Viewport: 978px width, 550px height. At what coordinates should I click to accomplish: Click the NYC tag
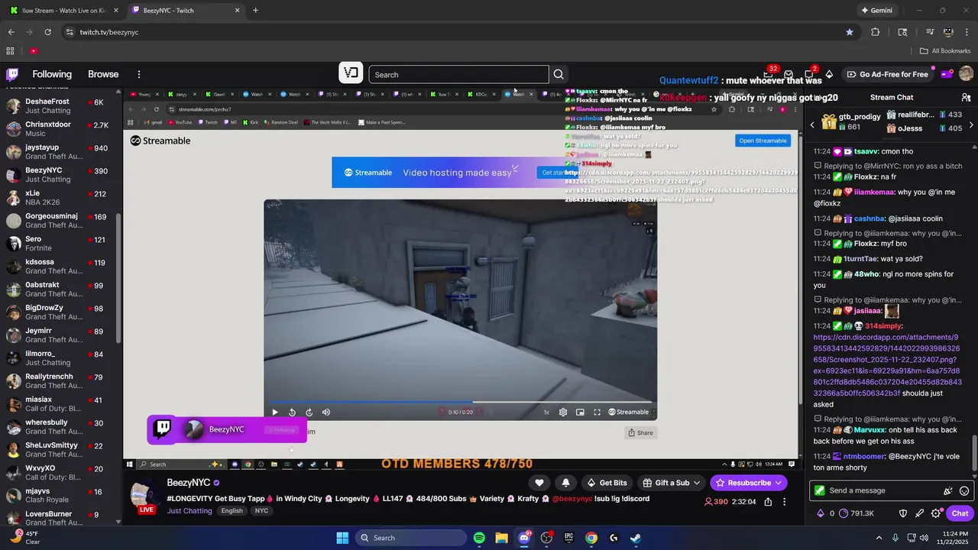[261, 511]
